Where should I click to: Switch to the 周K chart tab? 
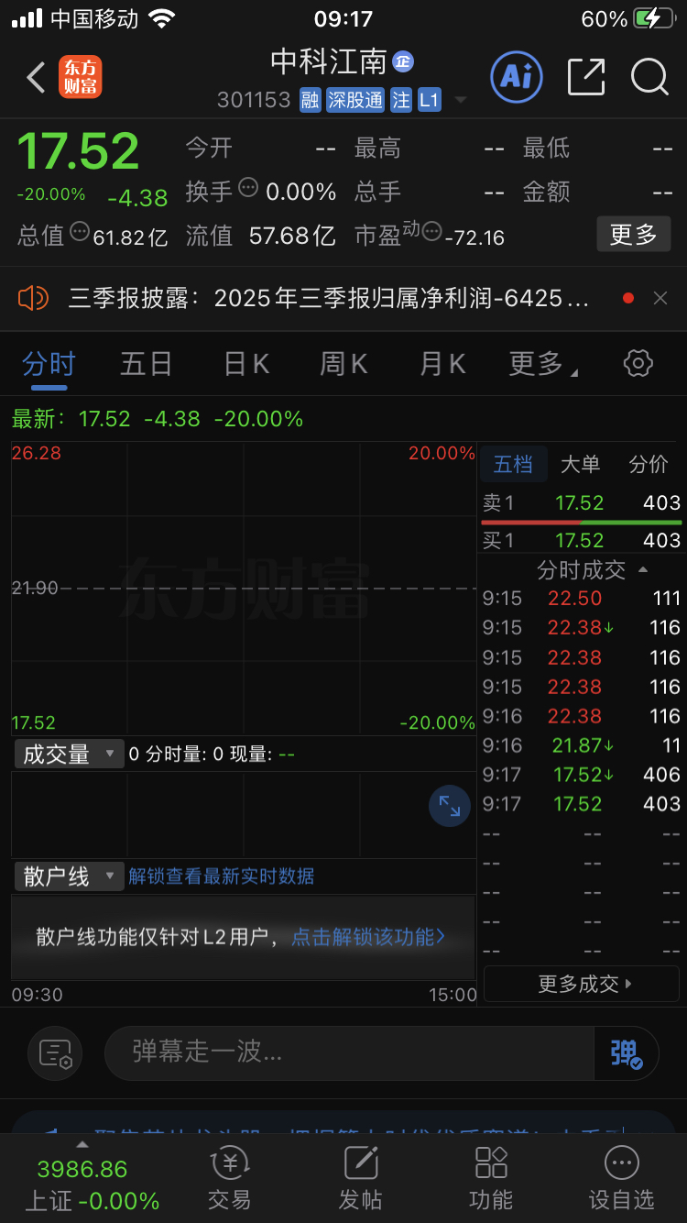tap(343, 364)
